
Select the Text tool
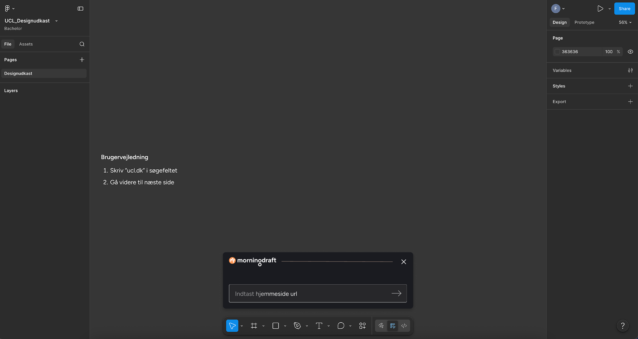[319, 326]
